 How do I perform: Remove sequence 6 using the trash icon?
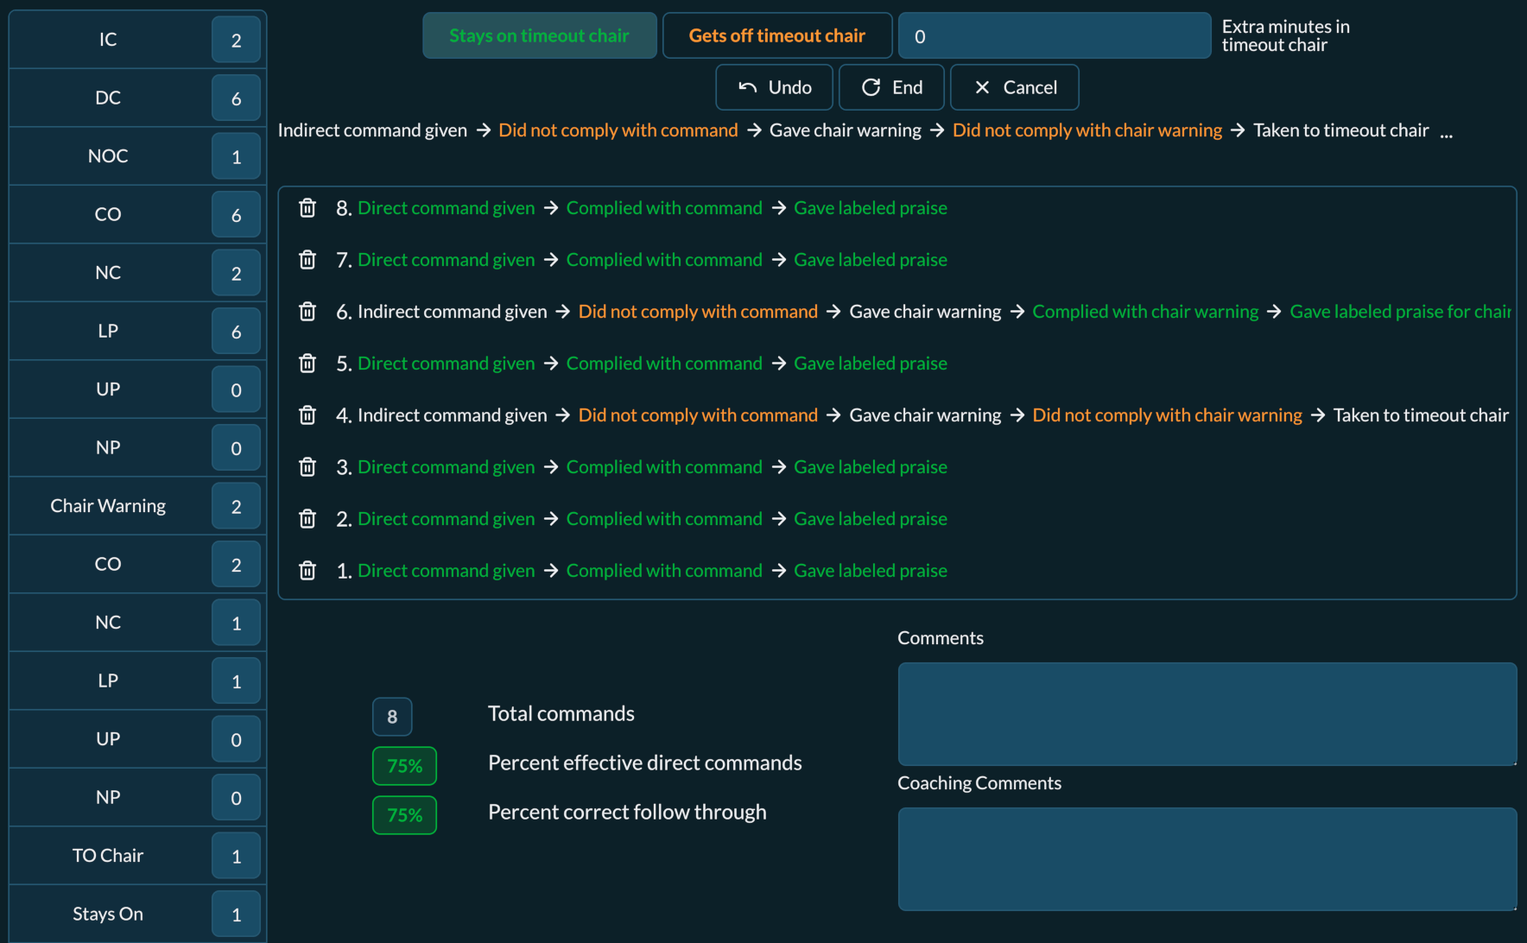(307, 312)
